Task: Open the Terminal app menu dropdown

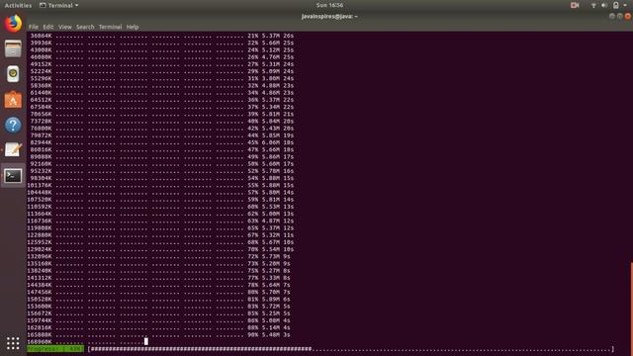Action: click(59, 5)
